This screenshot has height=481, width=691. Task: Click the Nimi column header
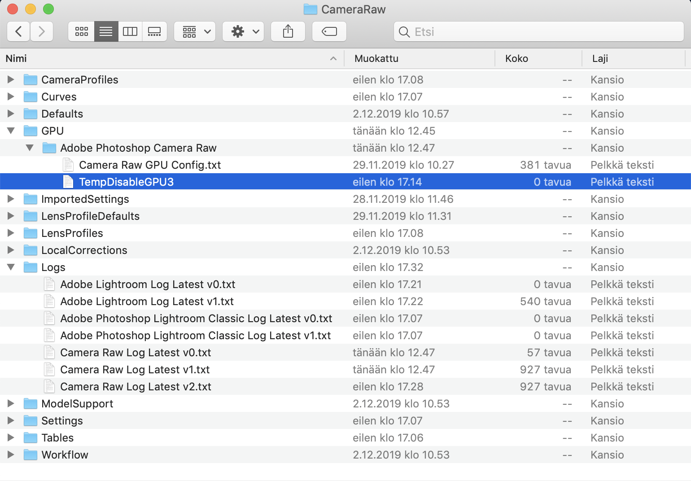(16, 58)
